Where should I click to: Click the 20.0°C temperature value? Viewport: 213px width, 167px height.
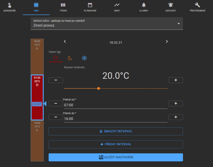point(116,76)
